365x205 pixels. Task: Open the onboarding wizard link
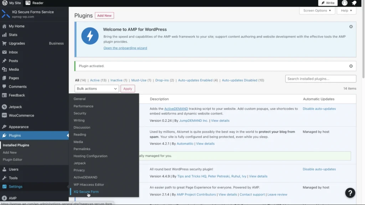125,48
